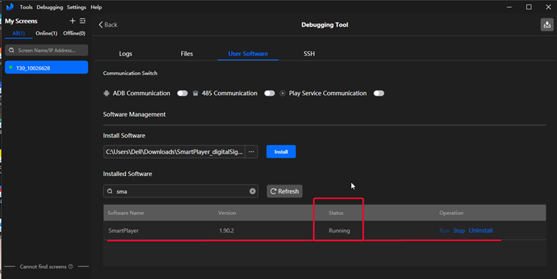
Task: Maximize the application window
Action: click(529, 7)
